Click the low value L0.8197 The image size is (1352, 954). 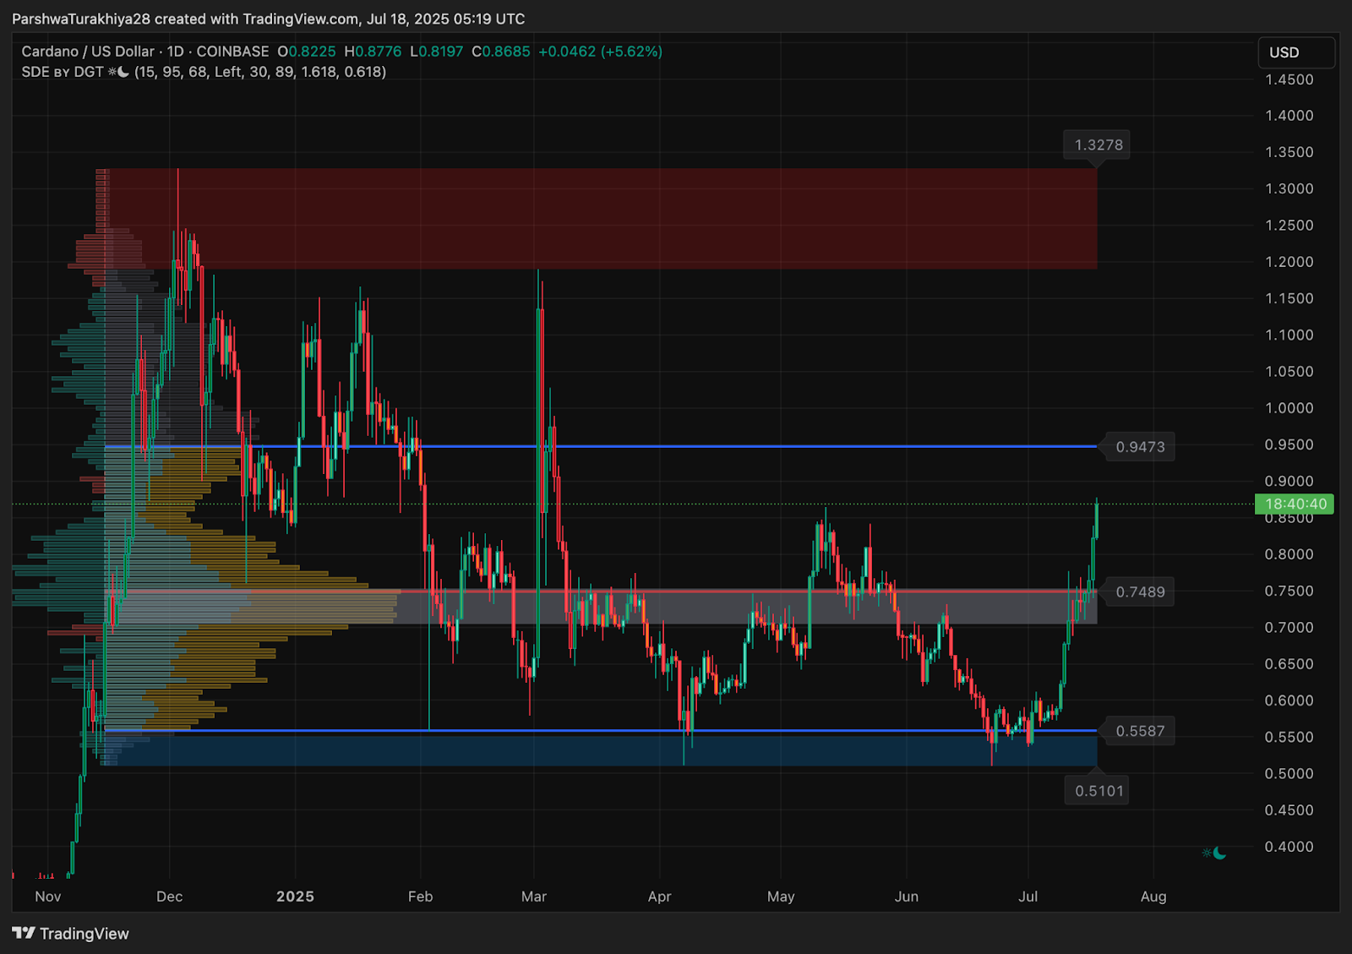[x=436, y=52]
